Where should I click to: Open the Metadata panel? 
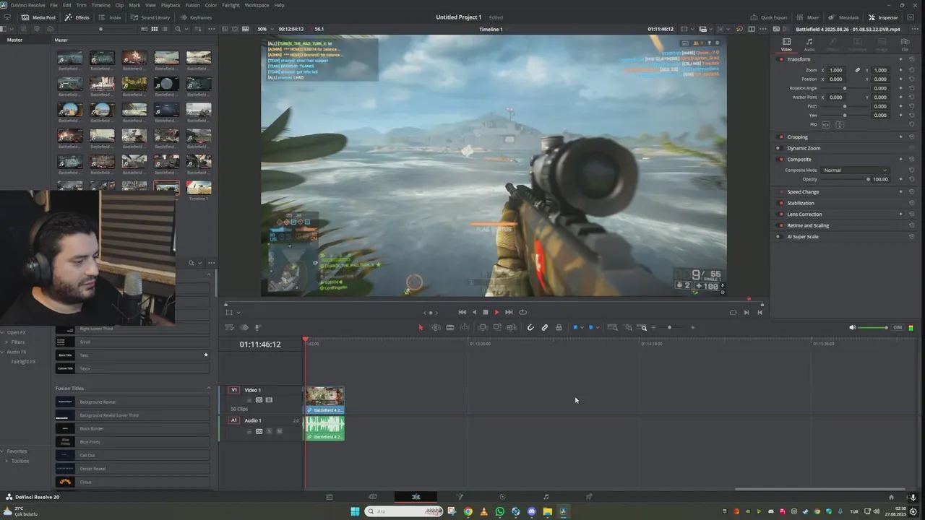[x=843, y=17]
